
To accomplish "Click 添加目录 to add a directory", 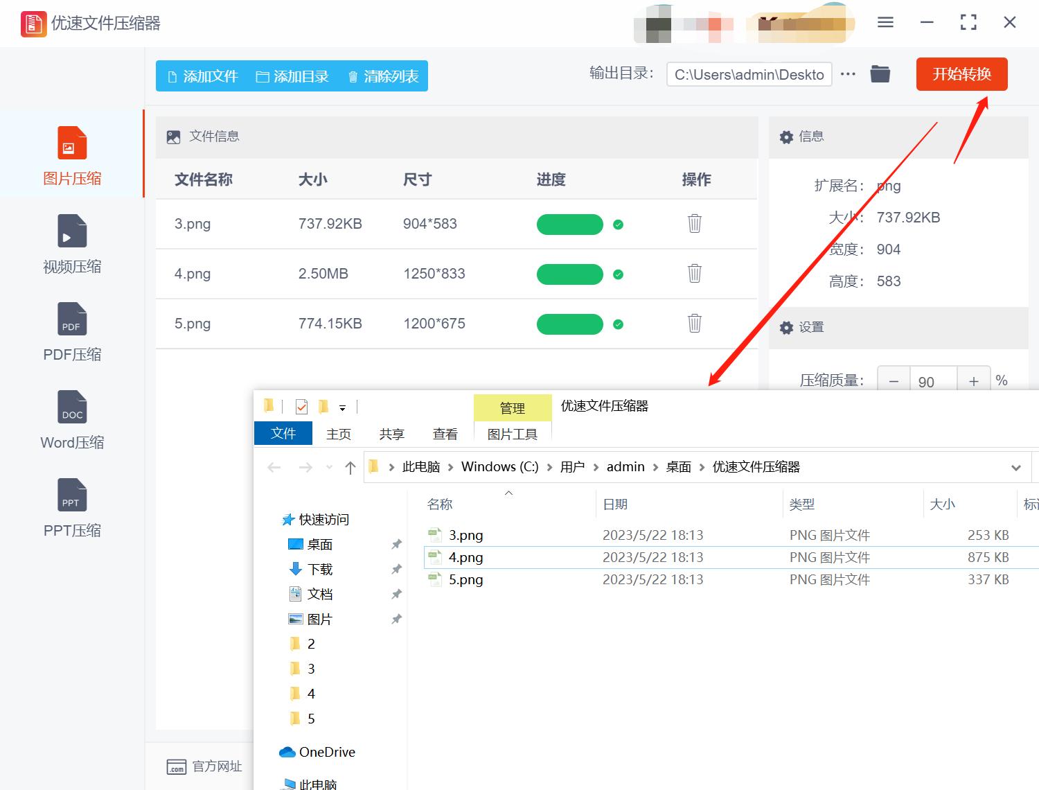I will pyautogui.click(x=292, y=76).
